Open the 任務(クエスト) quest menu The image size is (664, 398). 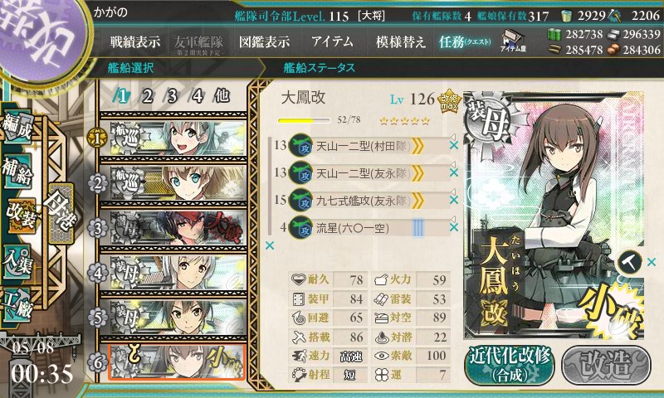465,41
